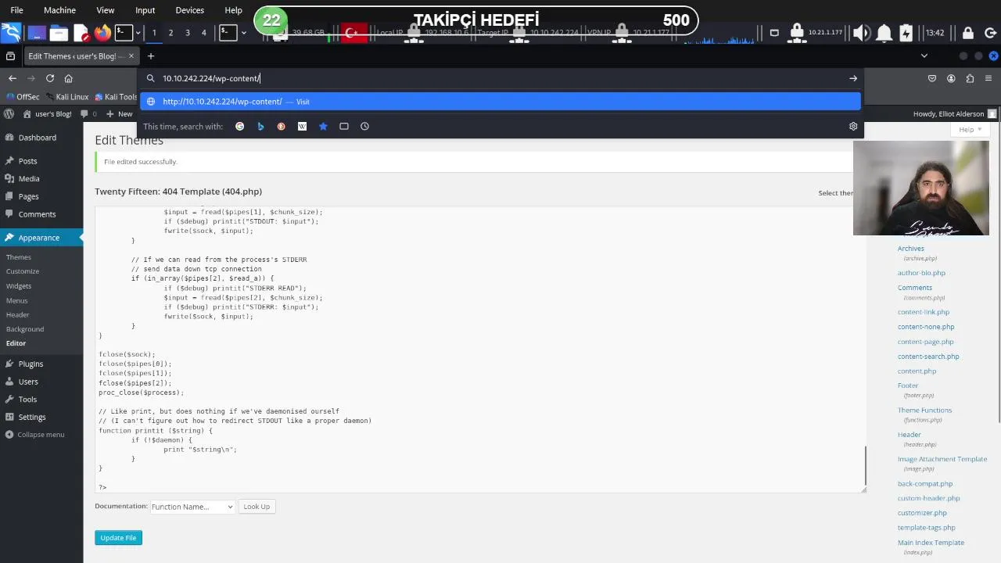Reload the current page
This screenshot has width=1001, height=563.
tap(50, 78)
